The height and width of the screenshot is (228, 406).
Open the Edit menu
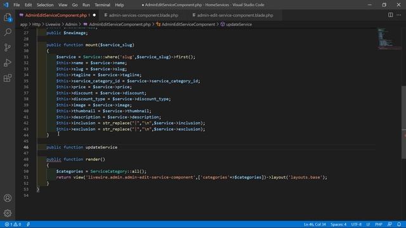tap(28, 5)
